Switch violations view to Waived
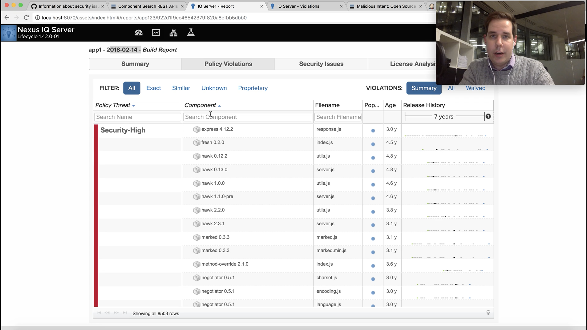 [475, 88]
